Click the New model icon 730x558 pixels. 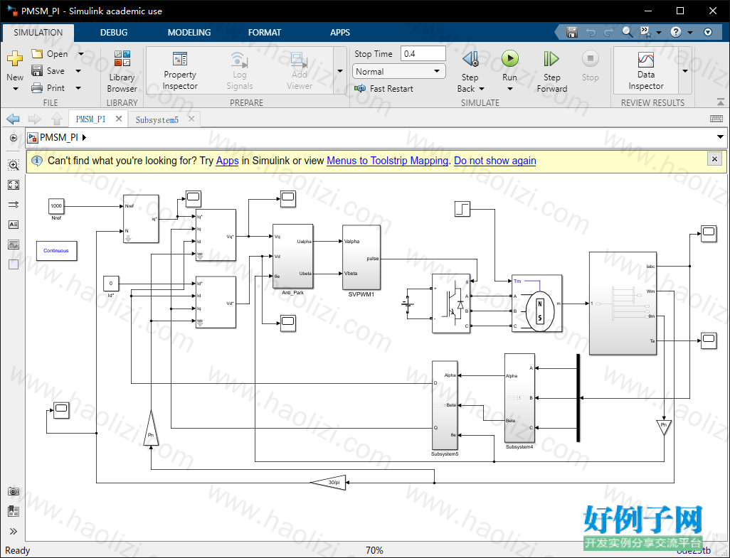click(15, 58)
